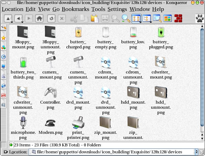
Task: Select camera_mount.png file
Action: (x=51, y=68)
